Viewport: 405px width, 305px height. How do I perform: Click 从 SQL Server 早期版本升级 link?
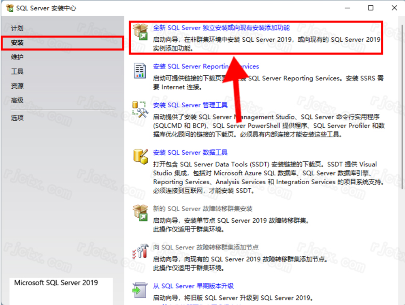pyautogui.click(x=193, y=286)
